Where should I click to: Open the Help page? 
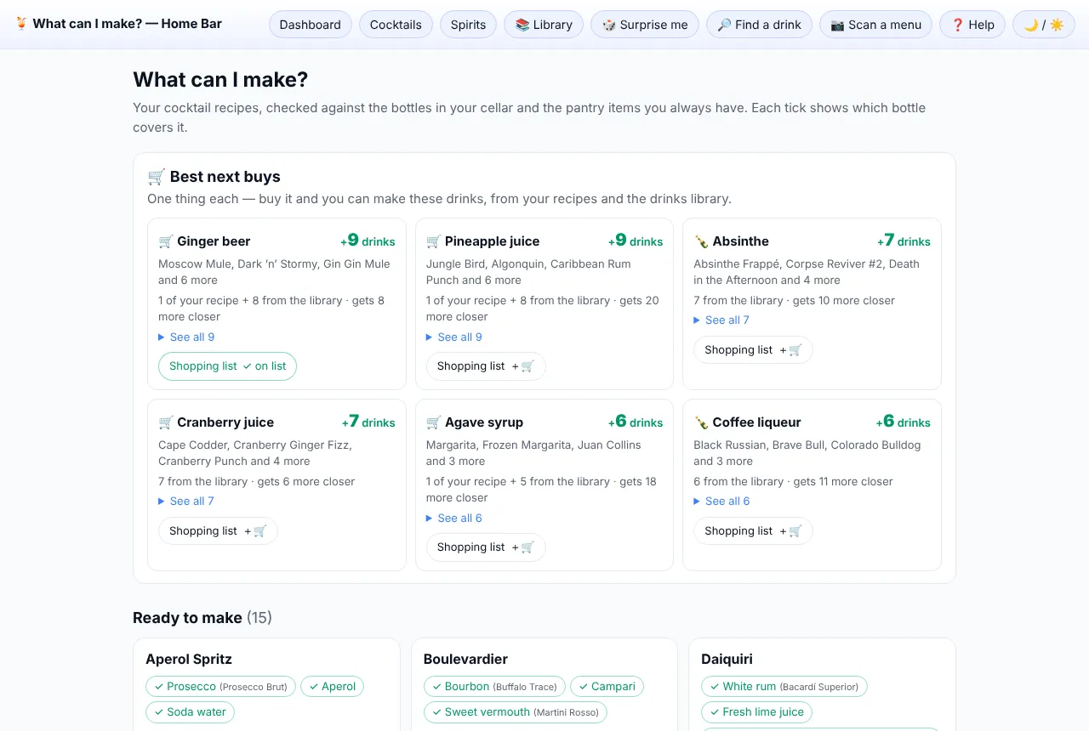(972, 25)
